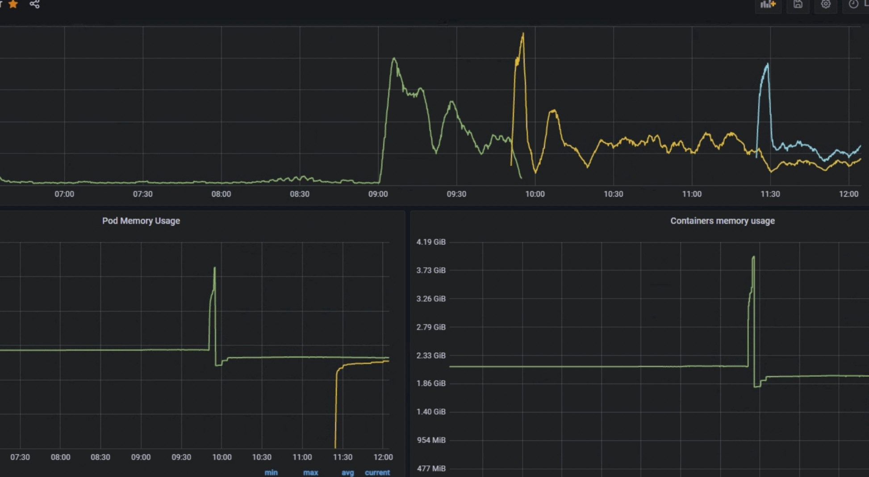The width and height of the screenshot is (869, 477).
Task: Open the Pod Memory Usage panel title
Action: pyautogui.click(x=141, y=221)
